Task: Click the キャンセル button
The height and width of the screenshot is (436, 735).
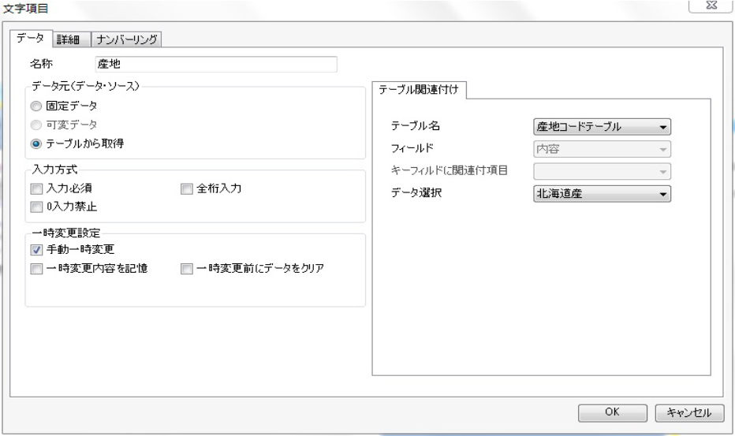Action: pos(689,412)
